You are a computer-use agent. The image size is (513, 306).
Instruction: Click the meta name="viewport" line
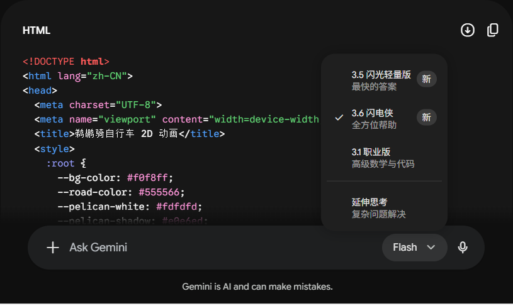coord(177,119)
